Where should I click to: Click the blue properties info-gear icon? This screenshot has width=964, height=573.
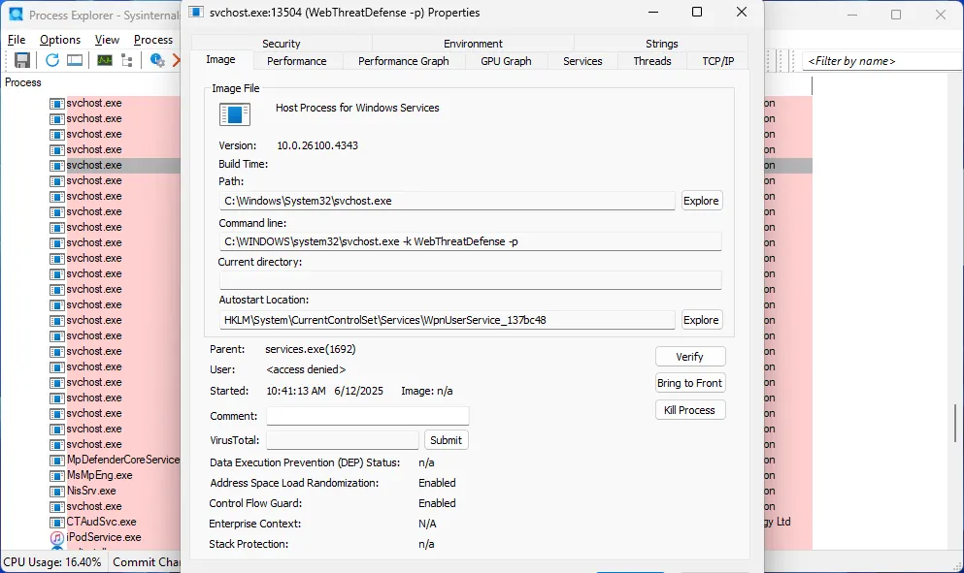tap(157, 60)
